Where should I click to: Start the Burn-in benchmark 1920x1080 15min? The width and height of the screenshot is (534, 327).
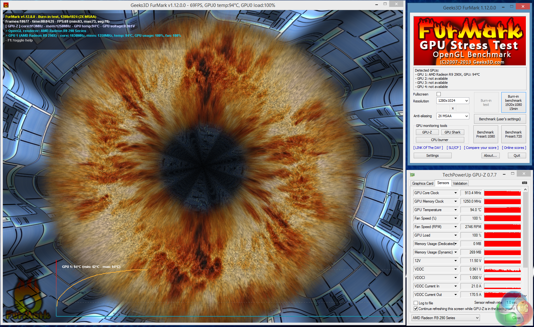(513, 102)
